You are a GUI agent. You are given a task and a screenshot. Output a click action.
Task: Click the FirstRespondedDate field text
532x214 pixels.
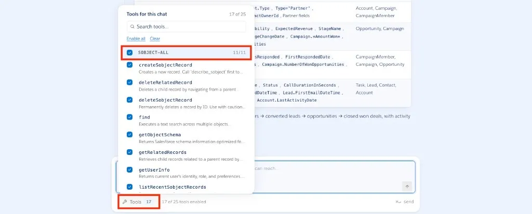(308, 57)
